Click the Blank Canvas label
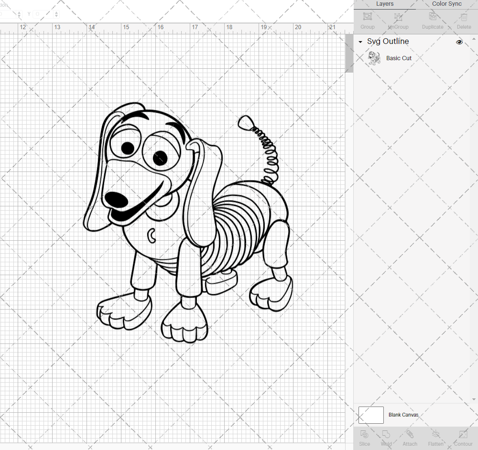The width and height of the screenshot is (478, 450). pyautogui.click(x=403, y=415)
